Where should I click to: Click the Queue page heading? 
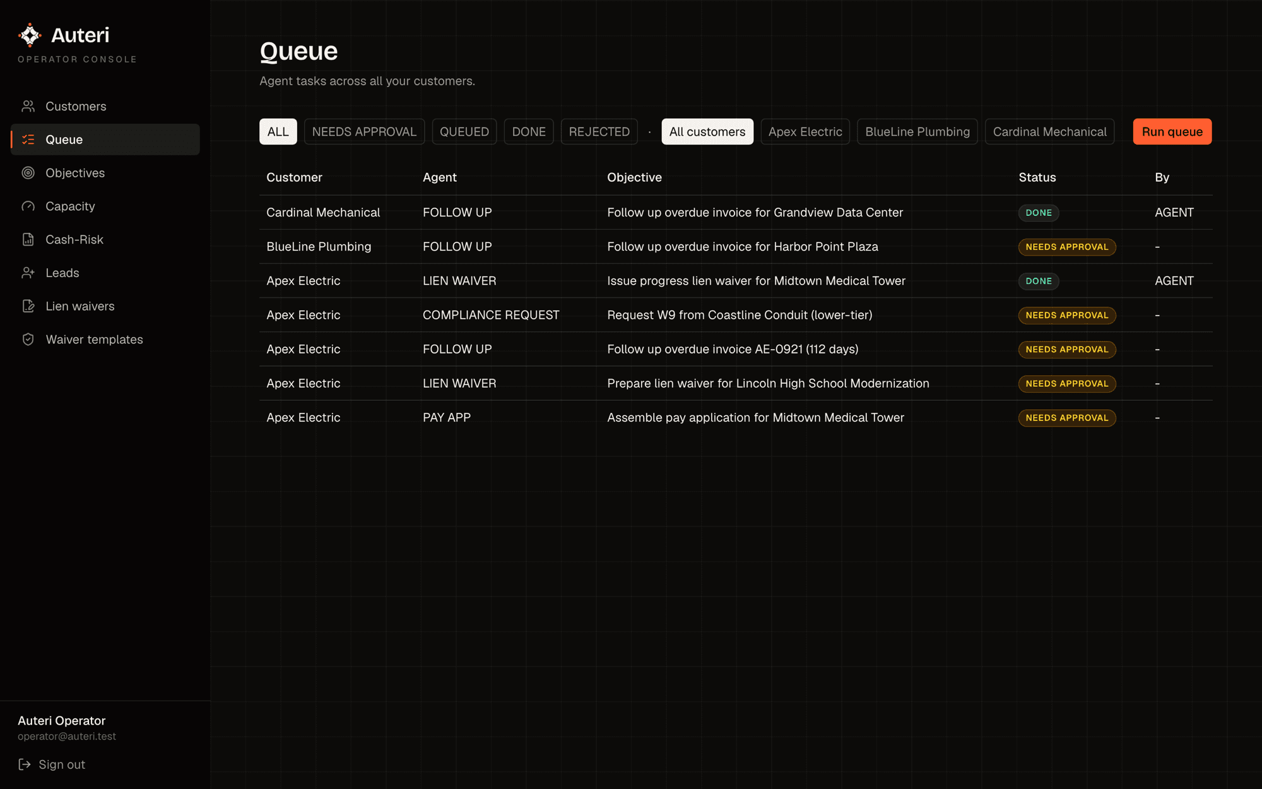pyautogui.click(x=298, y=51)
